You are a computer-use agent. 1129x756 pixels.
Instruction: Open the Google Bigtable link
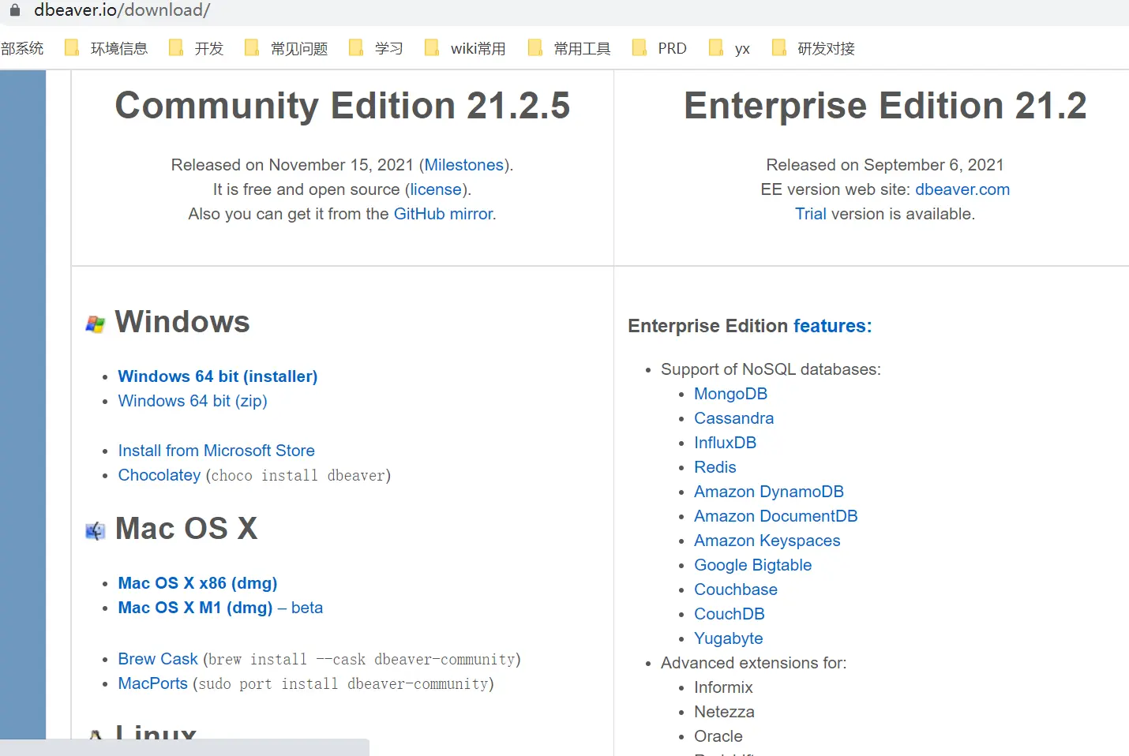pyautogui.click(x=752, y=565)
